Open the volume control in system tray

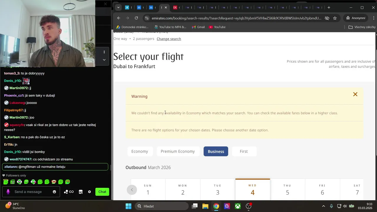click(345, 206)
